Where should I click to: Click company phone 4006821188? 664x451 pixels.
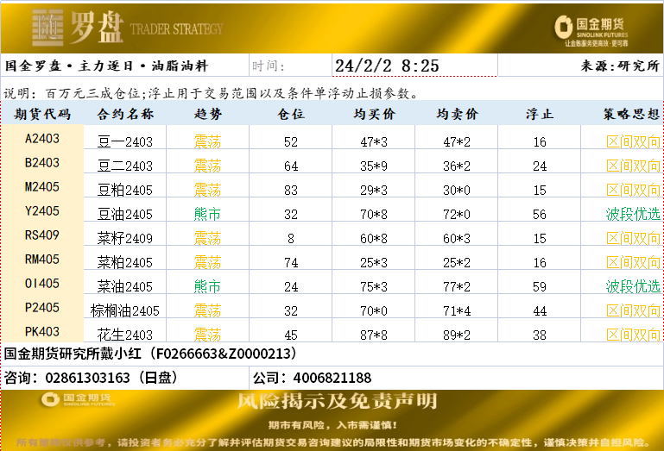[x=332, y=378]
